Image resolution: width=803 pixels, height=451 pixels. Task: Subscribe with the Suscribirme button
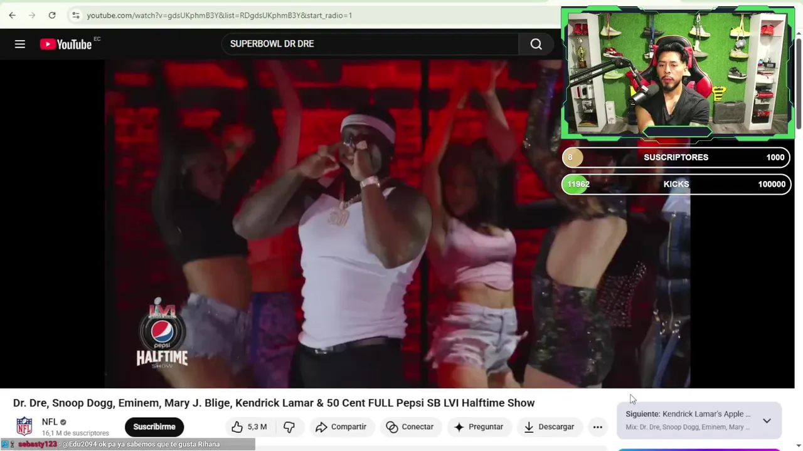[x=154, y=427]
